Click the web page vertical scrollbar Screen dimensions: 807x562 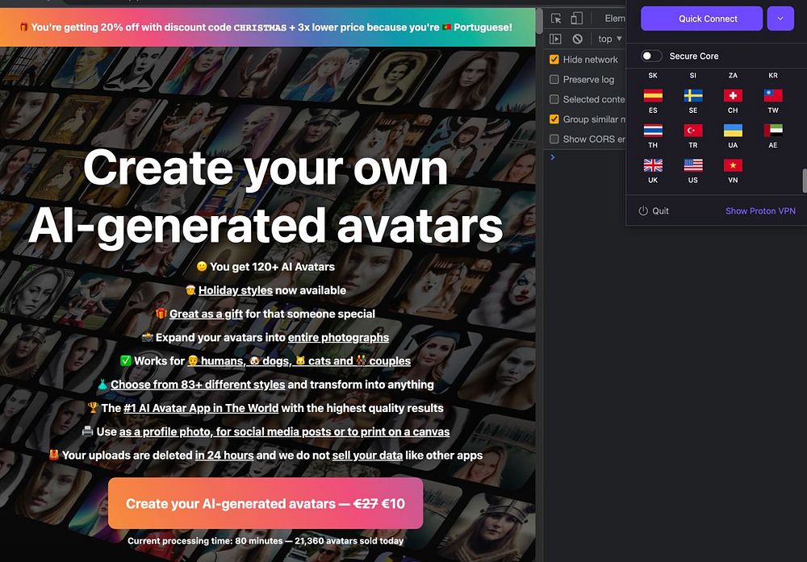(539, 21)
